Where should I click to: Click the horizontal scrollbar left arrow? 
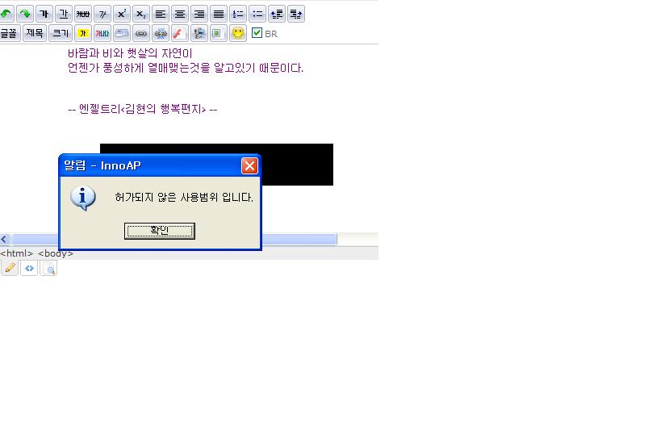click(x=5, y=240)
